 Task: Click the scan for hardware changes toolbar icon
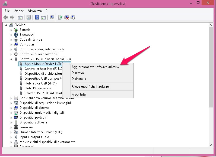tap(52, 18)
